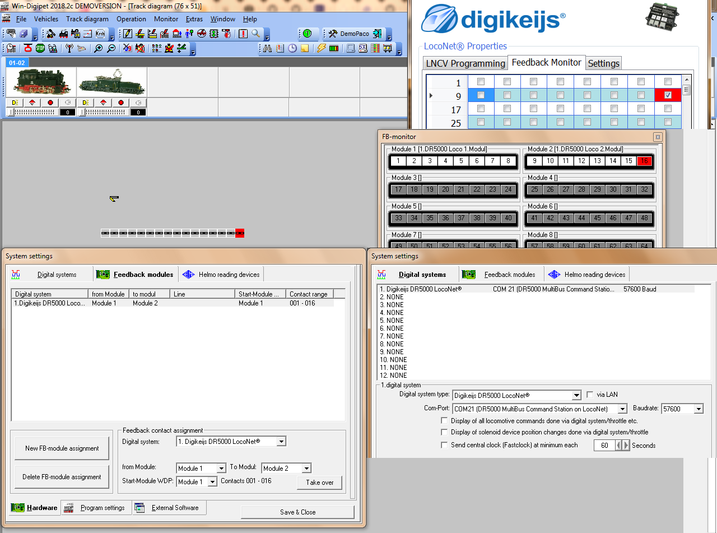Open the Baudrate 57600 dropdown
Screen dimensions: 717x533
(x=698, y=409)
